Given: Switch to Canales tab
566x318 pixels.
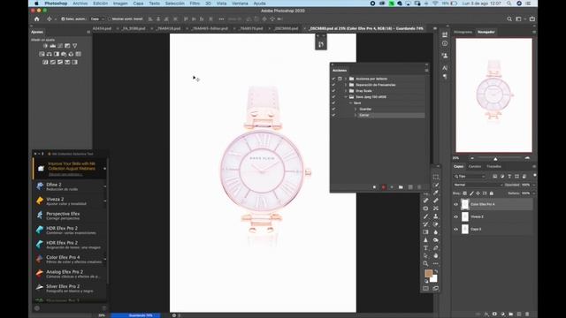Looking at the screenshot, I should (475, 167).
